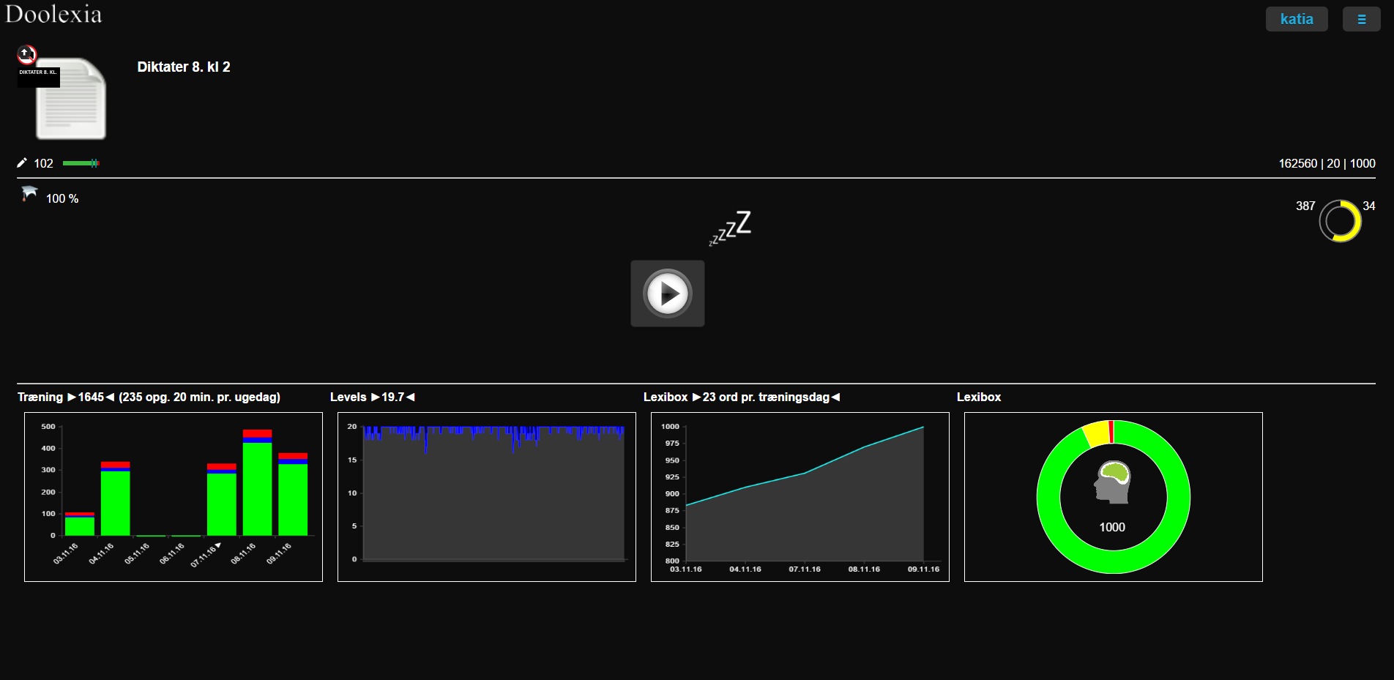The height and width of the screenshot is (680, 1394).
Task: Click the 07.11.16 bar in Træning chart
Action: point(222,499)
